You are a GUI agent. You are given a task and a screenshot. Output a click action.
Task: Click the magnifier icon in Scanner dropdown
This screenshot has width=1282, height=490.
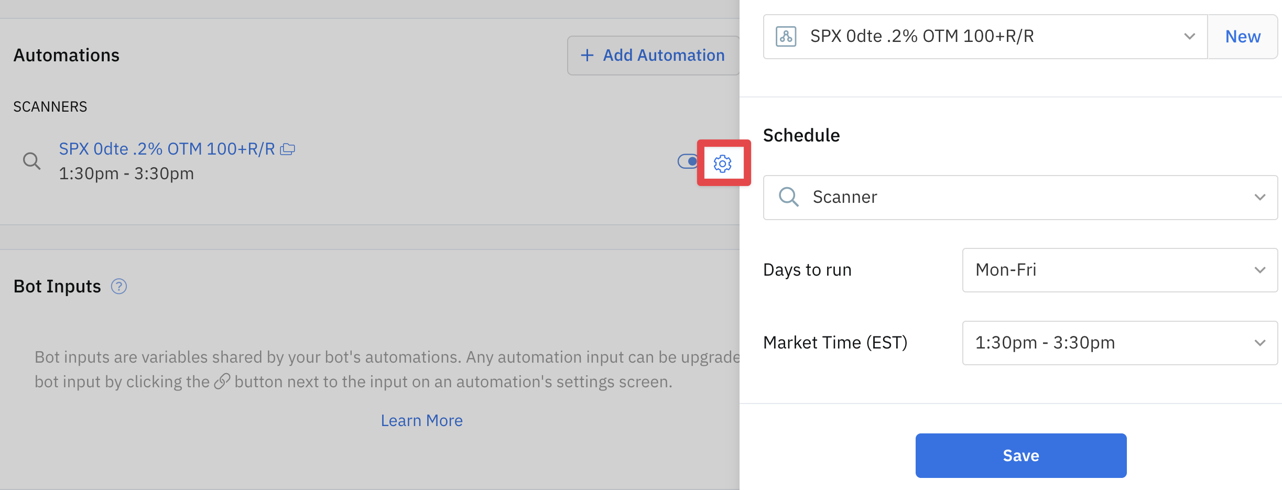788,197
